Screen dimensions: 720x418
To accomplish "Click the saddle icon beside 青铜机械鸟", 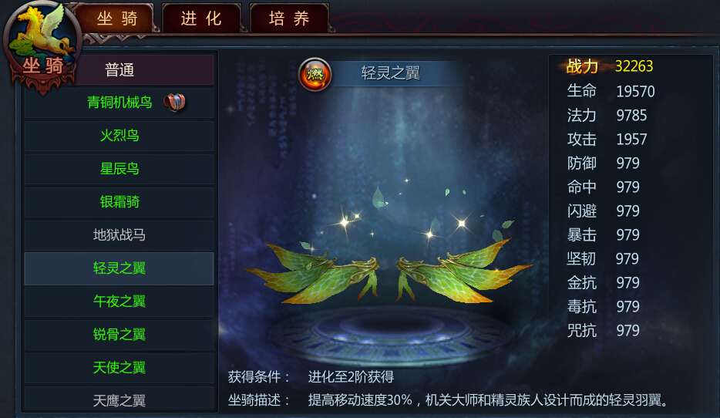I will [174, 102].
